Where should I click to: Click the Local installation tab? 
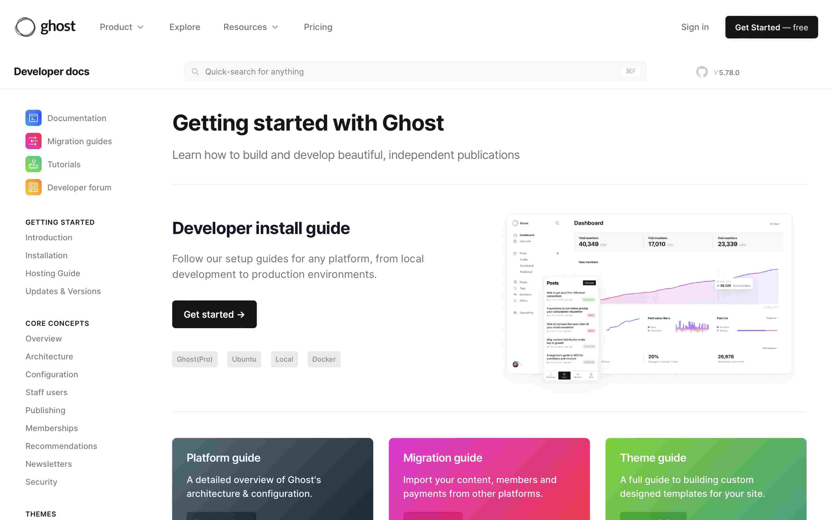click(x=284, y=359)
